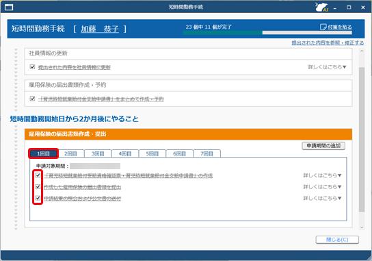Screen dimensions: 372x261
Task: Click the scrollbar down arrow
Action: coord(362,227)
